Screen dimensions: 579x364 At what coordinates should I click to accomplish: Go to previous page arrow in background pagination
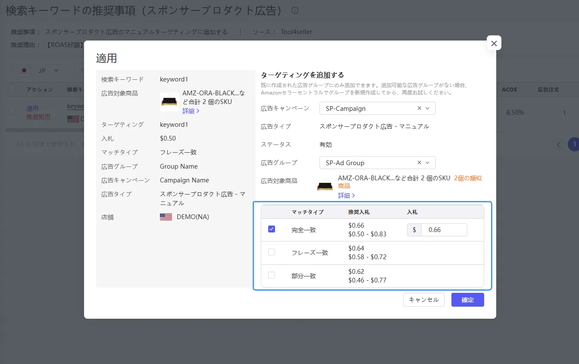[x=558, y=144]
